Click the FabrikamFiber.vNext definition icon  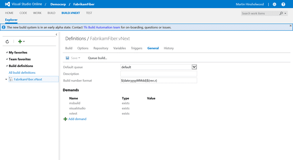tap(11, 80)
